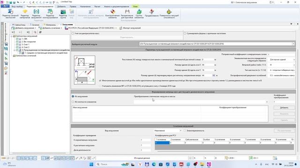This screenshot has height=168, width=300.
Task: Click the pink LIRA app icon in the taskbar
Action: 209,164
